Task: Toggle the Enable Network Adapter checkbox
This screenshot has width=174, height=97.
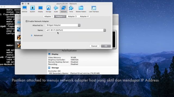Action: [27, 21]
